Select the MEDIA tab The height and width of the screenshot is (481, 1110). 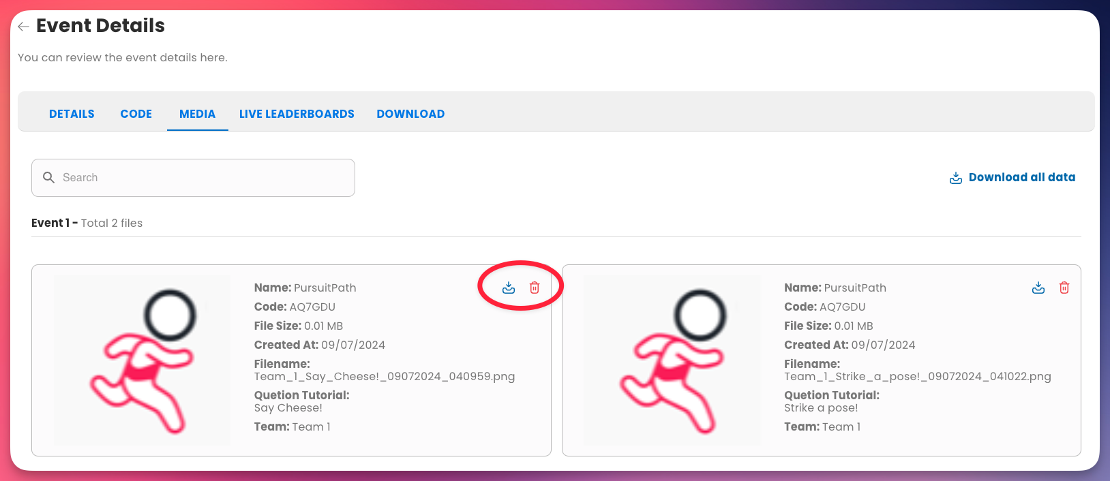click(x=197, y=114)
